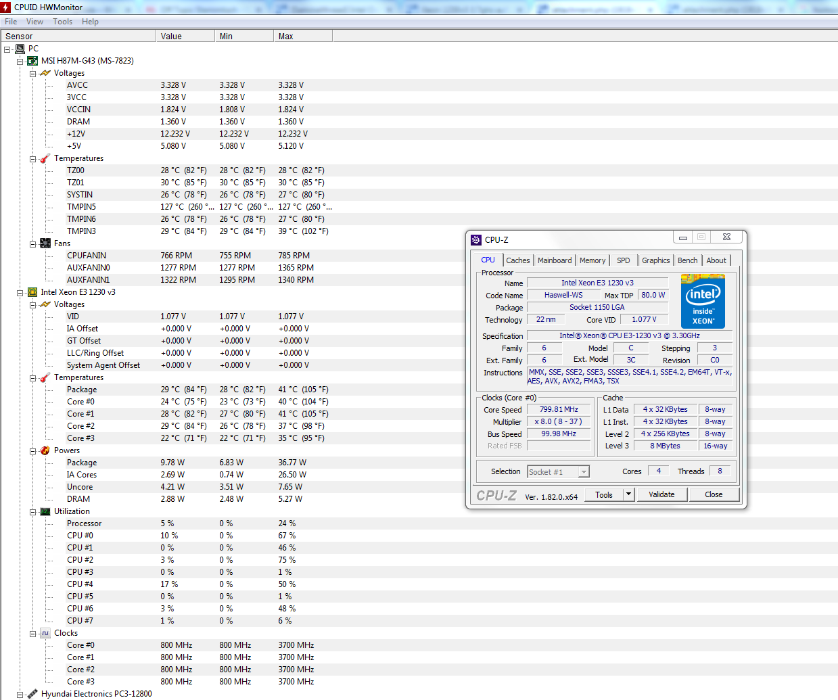
Task: Switch to the SPD tab
Action: point(624,260)
